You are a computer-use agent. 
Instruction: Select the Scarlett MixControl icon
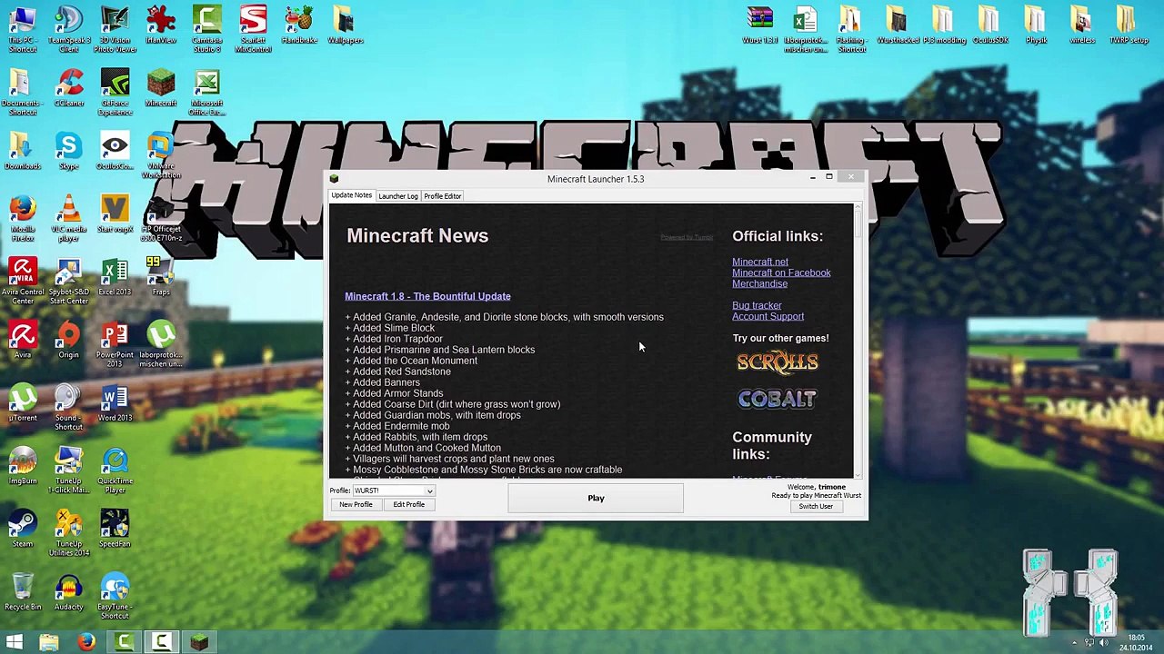point(253,29)
